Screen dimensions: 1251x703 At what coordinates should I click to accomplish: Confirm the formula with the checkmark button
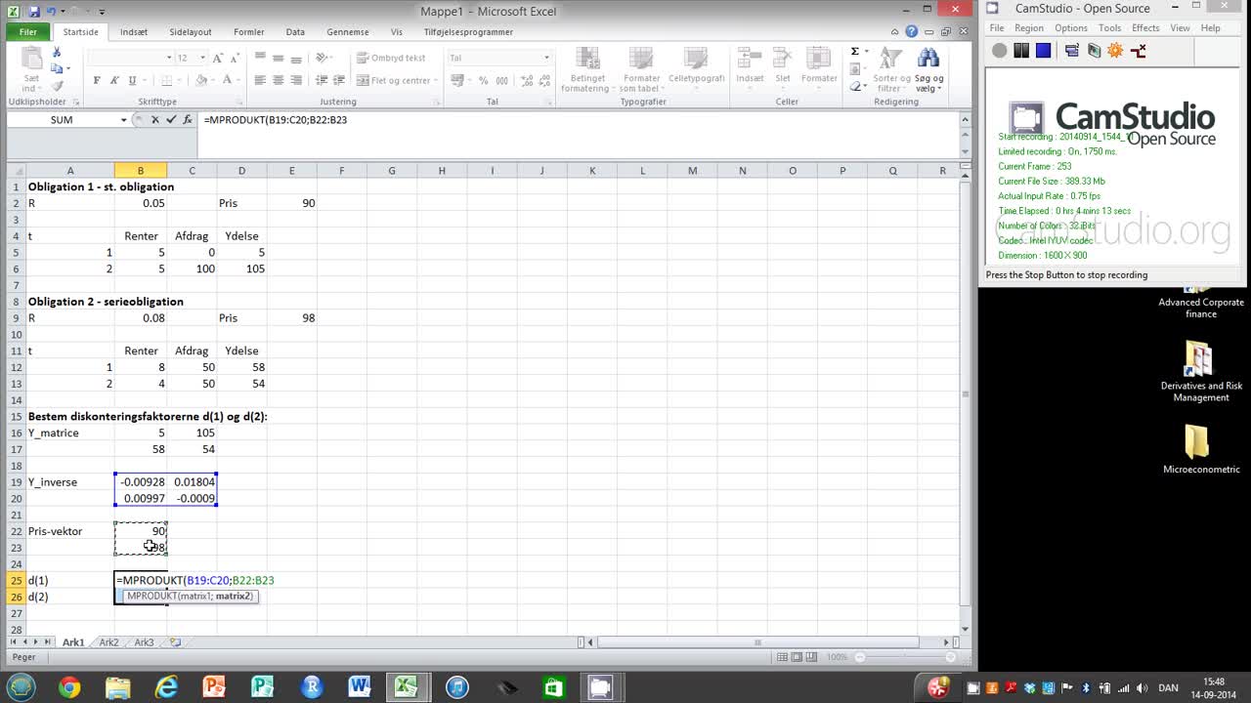171,119
